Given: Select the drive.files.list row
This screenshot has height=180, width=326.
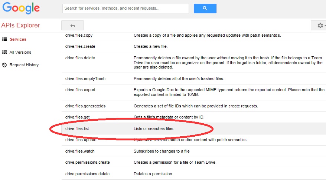Looking at the screenshot, I should tap(77, 129).
